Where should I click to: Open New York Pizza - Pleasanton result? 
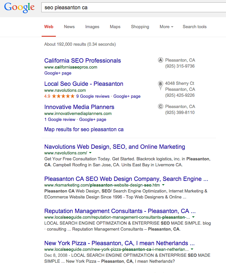(x=119, y=243)
